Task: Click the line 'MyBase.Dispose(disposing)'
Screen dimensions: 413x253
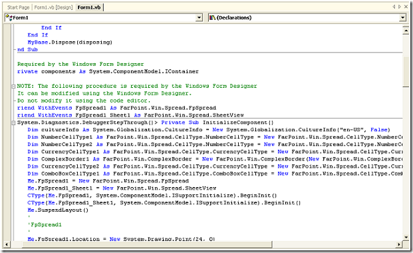Action: pyautogui.click(x=70, y=42)
